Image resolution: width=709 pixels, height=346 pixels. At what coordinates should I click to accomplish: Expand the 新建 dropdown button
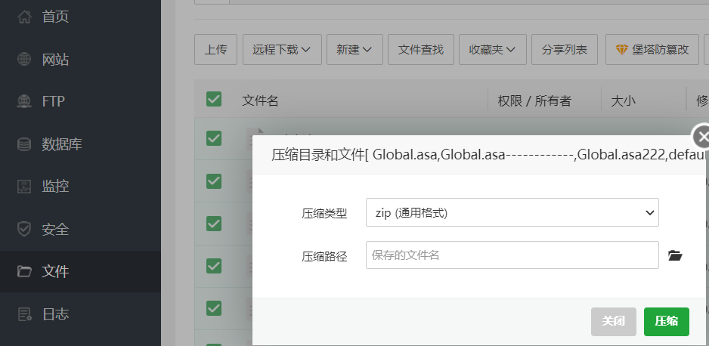tap(354, 49)
